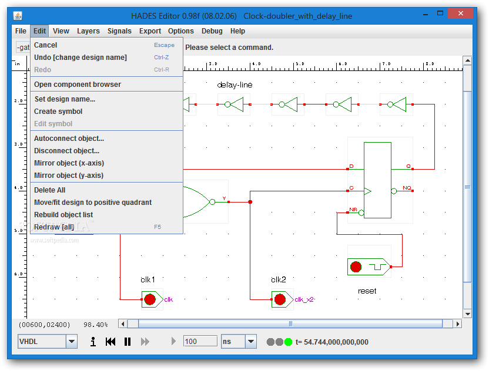
Task: Click the horizontal scrollbar left arrow
Action: [123, 324]
